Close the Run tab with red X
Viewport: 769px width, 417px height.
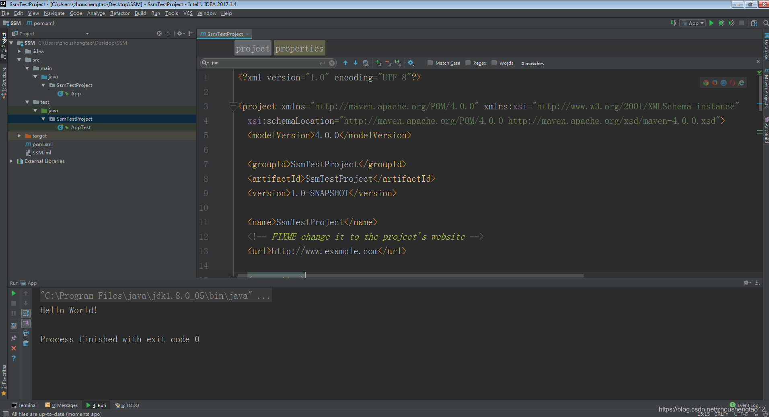point(14,348)
